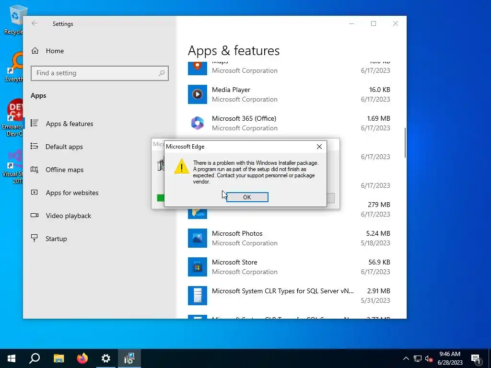Select the Maps app icon
The width and height of the screenshot is (491, 368).
pos(197,69)
